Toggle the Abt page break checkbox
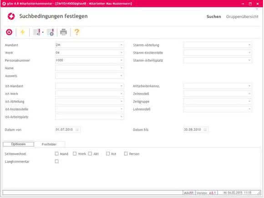 (x=90, y=153)
